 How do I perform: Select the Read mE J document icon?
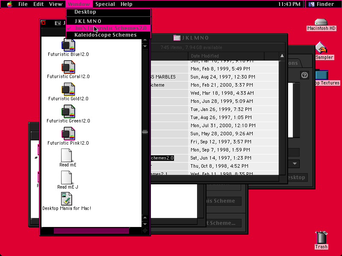coord(67,177)
